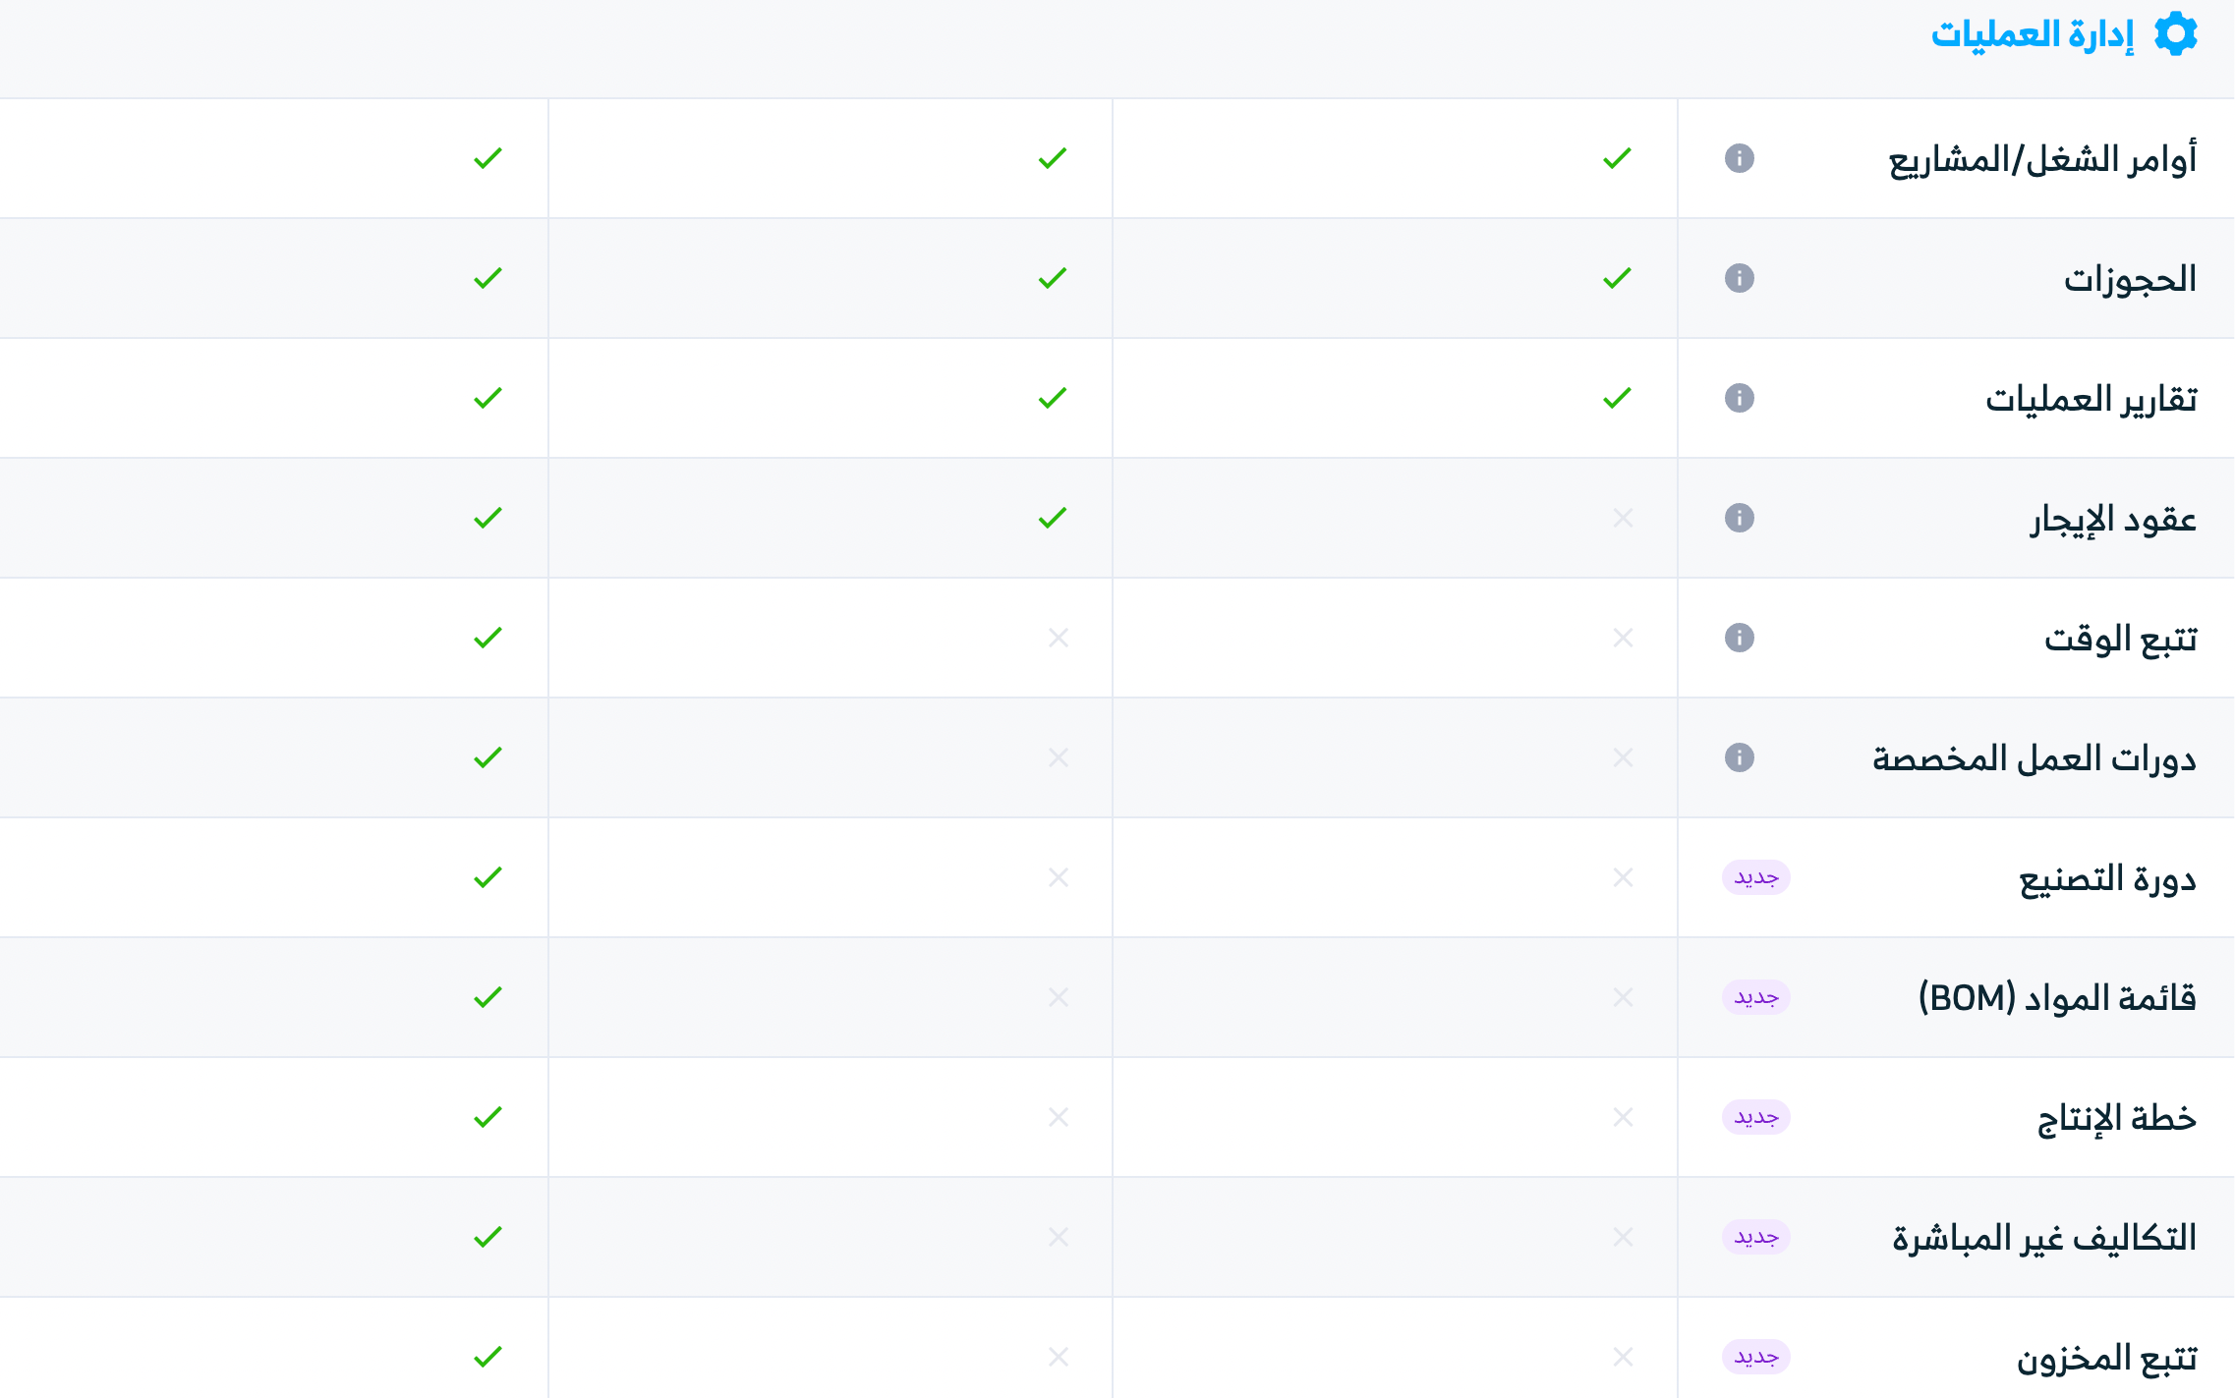
Task: Click the جديد badge next to قائمة المواد (BOM)
Action: point(1755,997)
